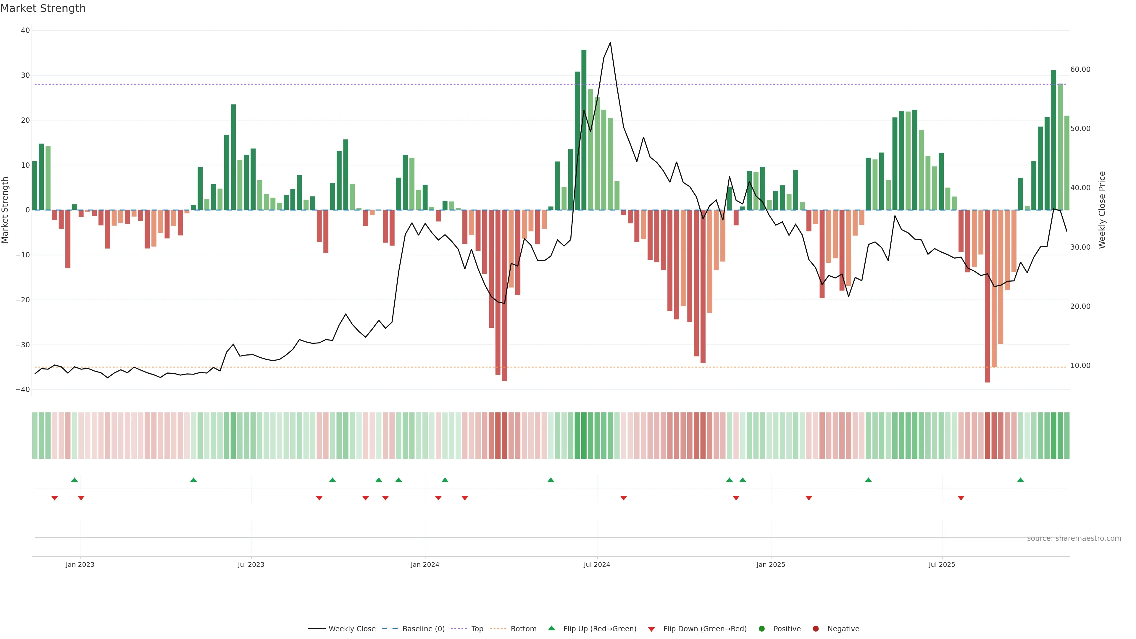The width and height of the screenshot is (1136, 639).
Task: Click the first flip-up triangle marker near Jan 2023
Action: pos(74,480)
